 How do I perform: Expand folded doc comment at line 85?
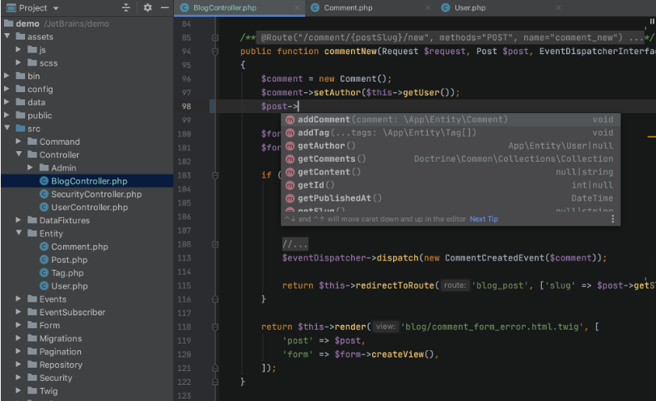click(215, 38)
